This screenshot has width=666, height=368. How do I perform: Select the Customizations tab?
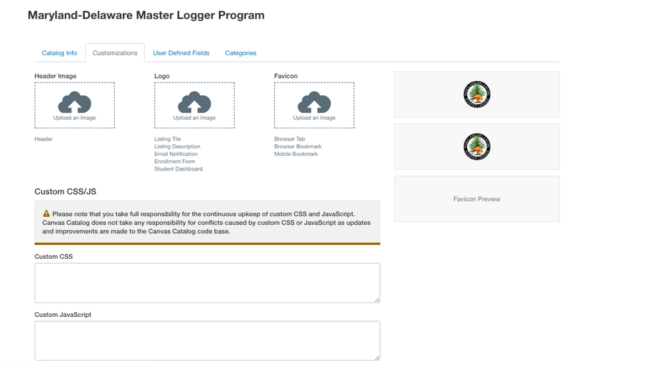point(115,53)
